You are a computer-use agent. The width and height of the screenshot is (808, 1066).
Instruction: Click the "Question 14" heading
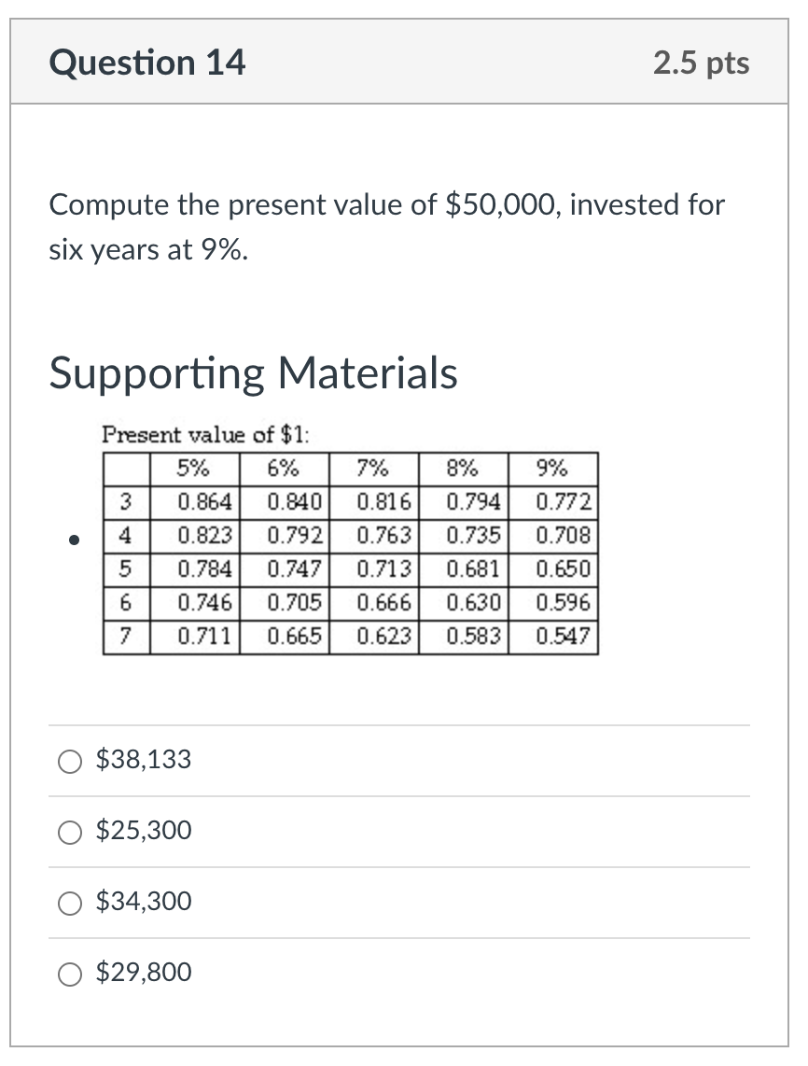point(147,63)
